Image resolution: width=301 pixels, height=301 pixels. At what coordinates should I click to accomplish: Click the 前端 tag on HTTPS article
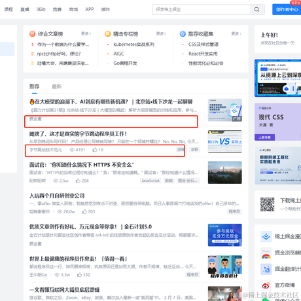pos(169,181)
